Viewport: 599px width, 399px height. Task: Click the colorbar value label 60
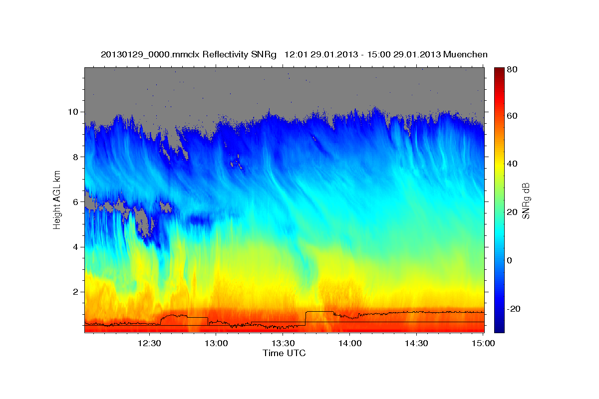(512, 116)
